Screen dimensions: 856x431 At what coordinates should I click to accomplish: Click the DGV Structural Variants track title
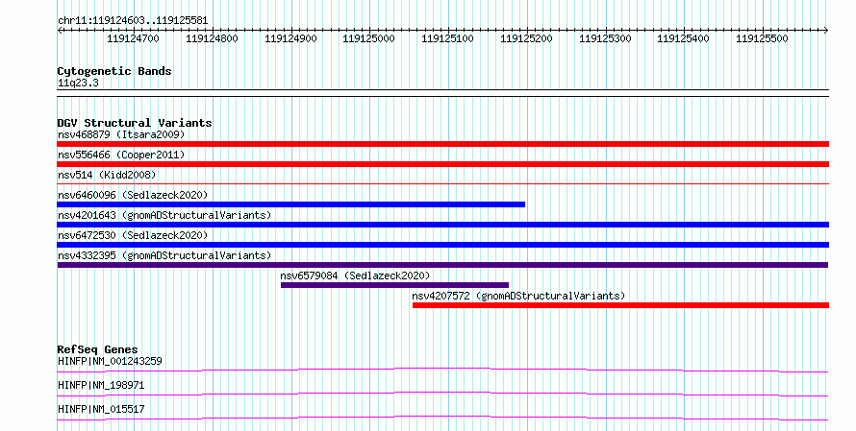pos(135,123)
